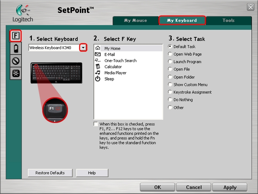Select the Open Web Page option
Viewport: 258px width, 194px height.
170,54
